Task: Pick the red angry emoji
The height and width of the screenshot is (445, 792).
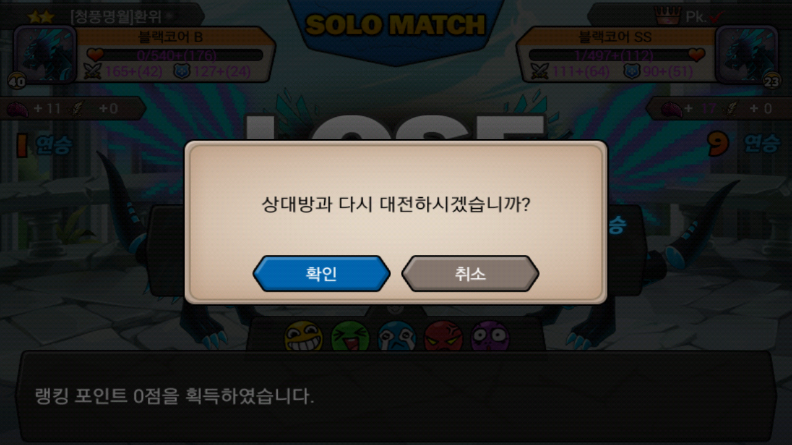Action: [443, 337]
